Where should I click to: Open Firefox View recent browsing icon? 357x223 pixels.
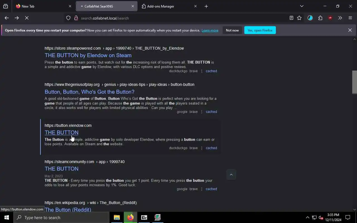point(6,6)
